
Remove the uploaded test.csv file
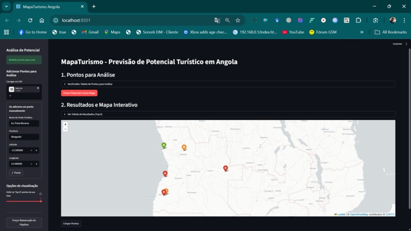tap(38, 88)
